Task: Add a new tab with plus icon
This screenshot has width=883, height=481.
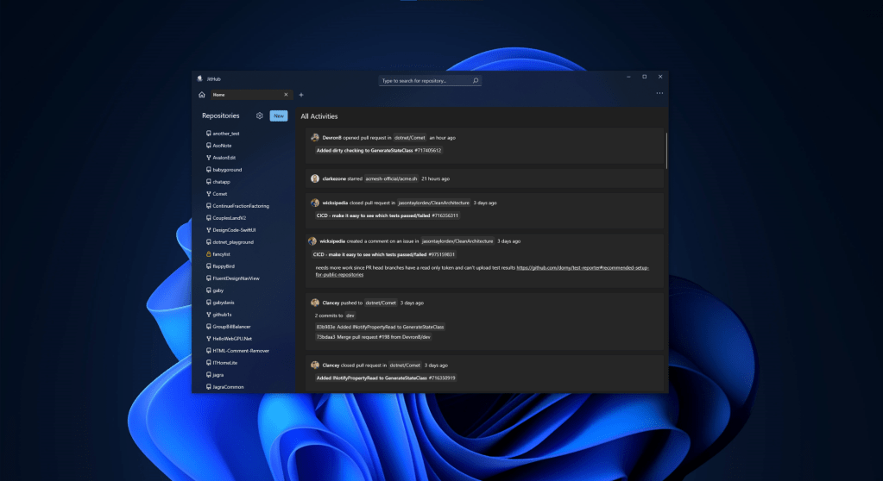Action: [301, 95]
